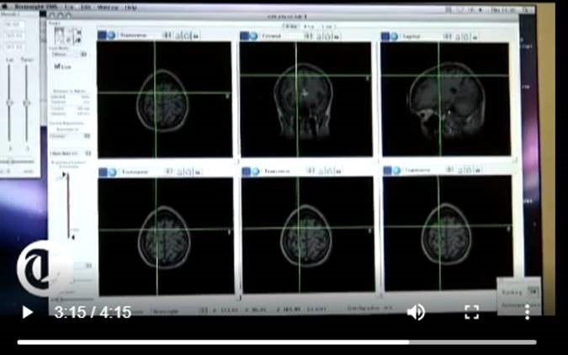Click the Spotlight search icon in the menu bar

[526, 10]
